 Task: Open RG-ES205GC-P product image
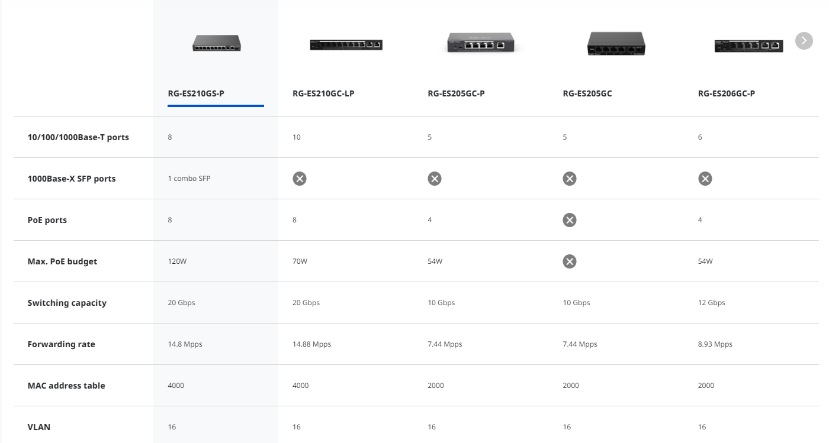tap(481, 42)
